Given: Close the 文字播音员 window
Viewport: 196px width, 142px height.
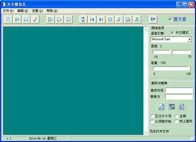Looking at the screenshot, I should [x=191, y=5].
